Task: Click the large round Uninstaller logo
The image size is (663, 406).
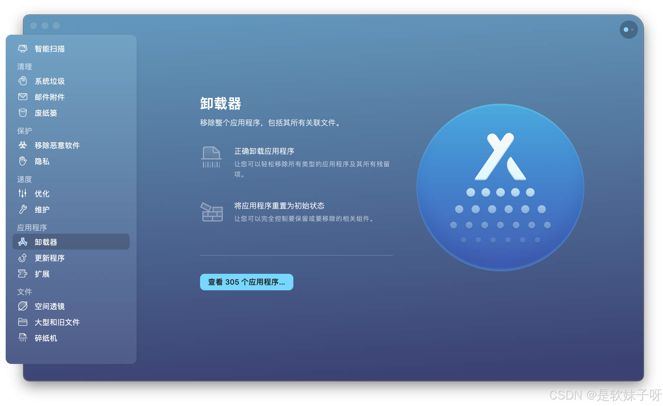Action: (500, 187)
